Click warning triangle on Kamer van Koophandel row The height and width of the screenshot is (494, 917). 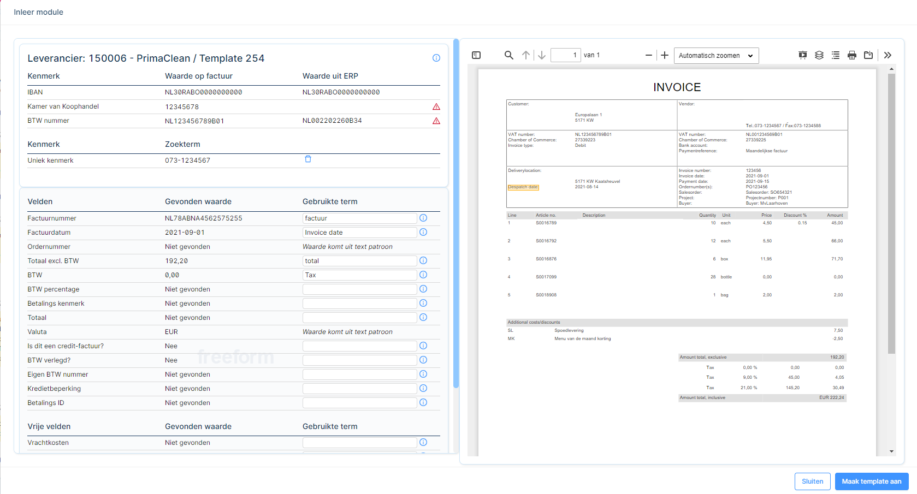click(436, 107)
